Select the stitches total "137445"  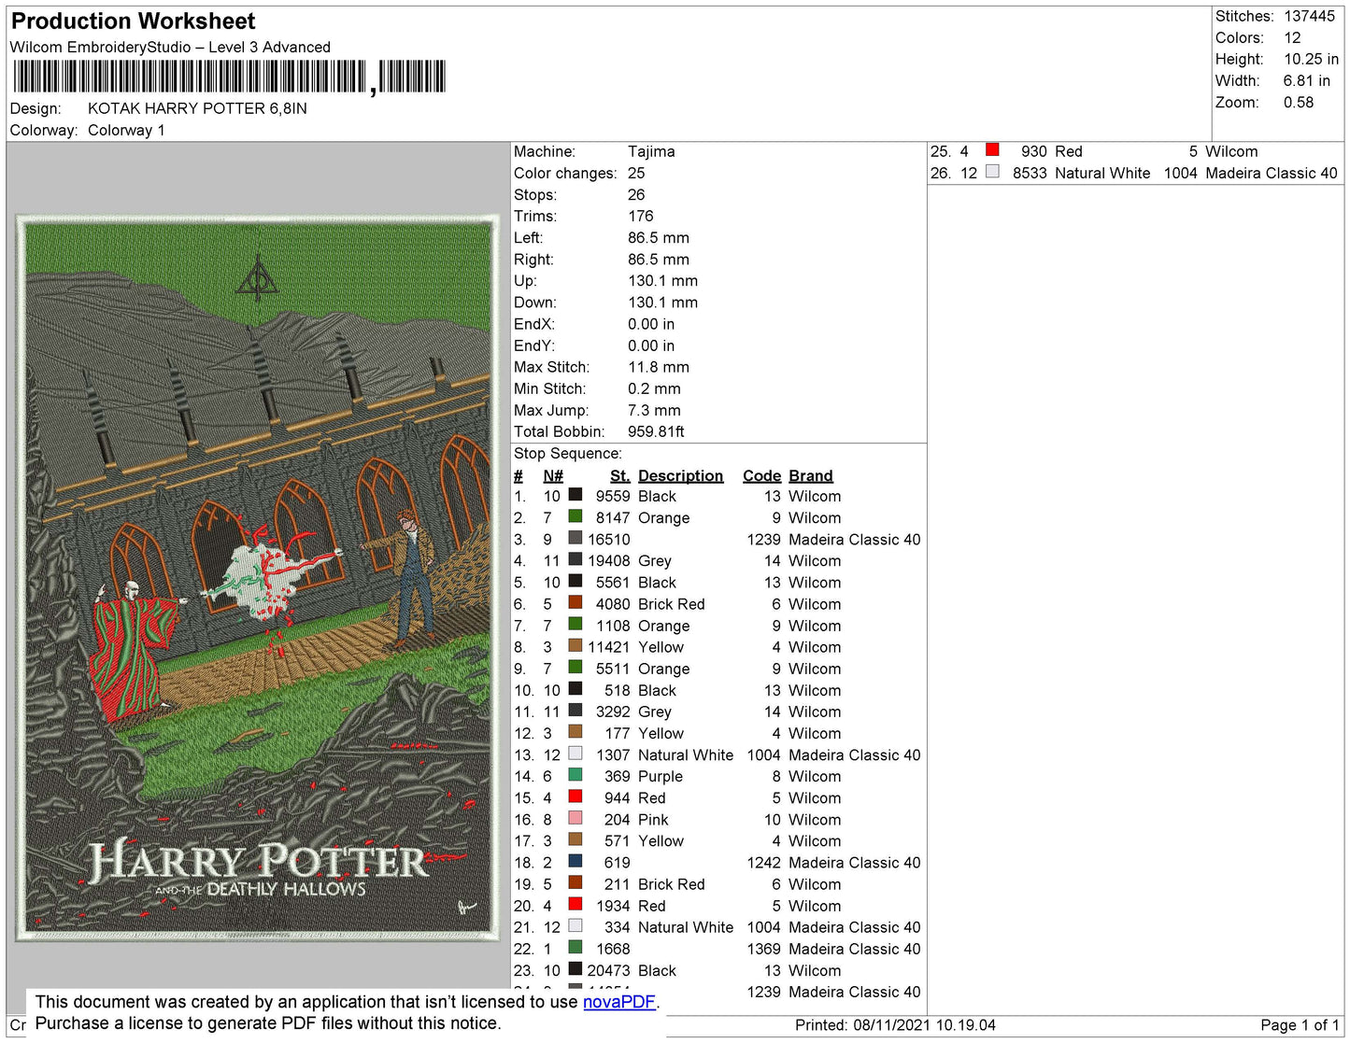click(1310, 16)
